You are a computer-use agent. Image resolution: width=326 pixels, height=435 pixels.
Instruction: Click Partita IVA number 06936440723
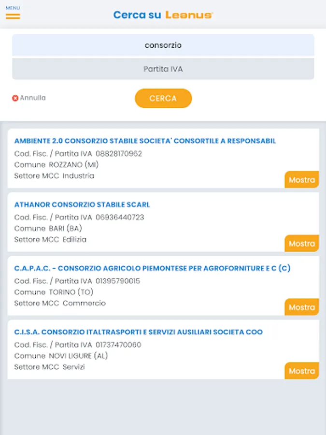pyautogui.click(x=120, y=217)
